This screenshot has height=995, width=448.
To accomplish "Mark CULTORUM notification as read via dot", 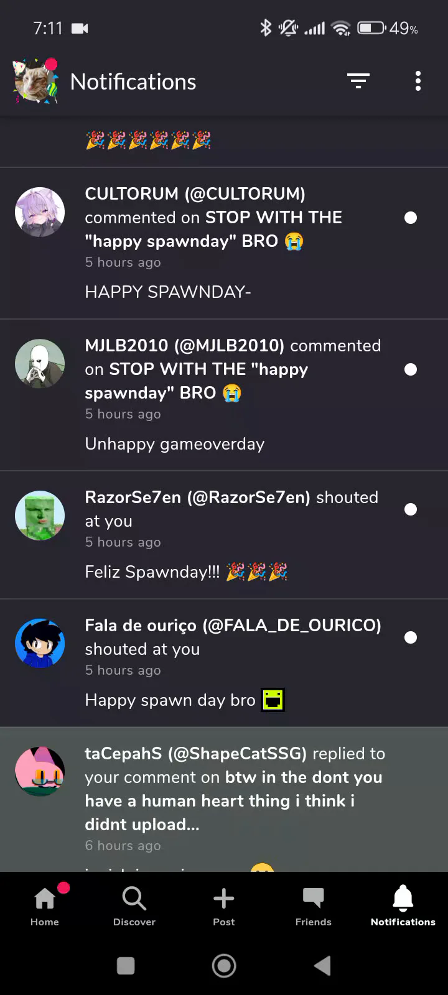I will tap(411, 218).
